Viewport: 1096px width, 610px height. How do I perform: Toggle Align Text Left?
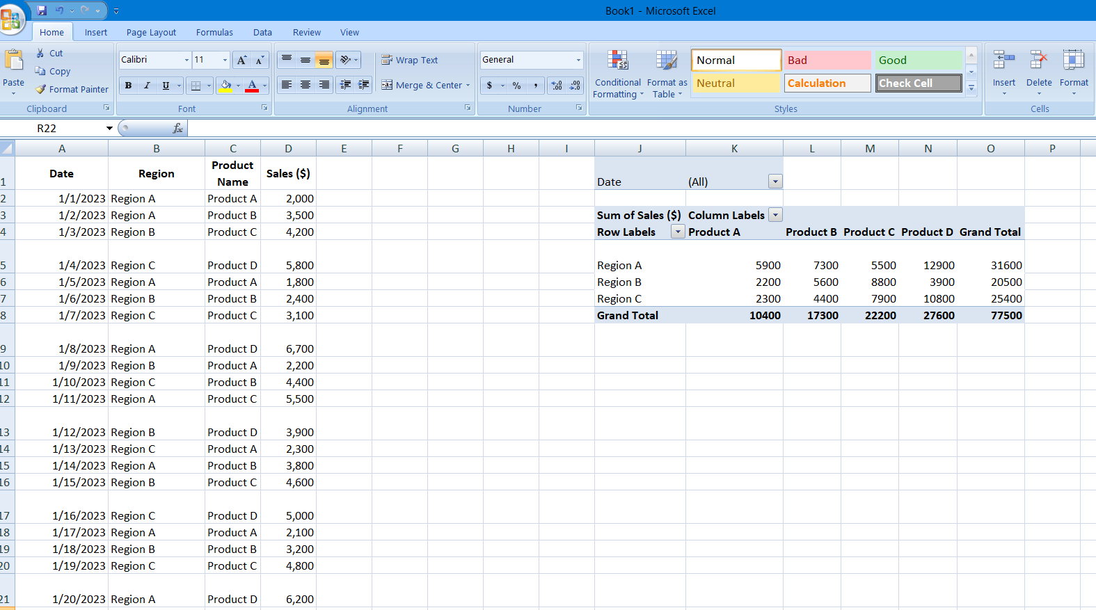pos(287,85)
